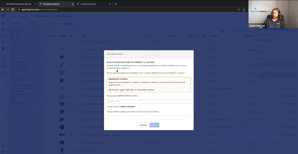Open the column settings gear above the table
This screenshot has width=298, height=154.
pyautogui.click(x=223, y=31)
